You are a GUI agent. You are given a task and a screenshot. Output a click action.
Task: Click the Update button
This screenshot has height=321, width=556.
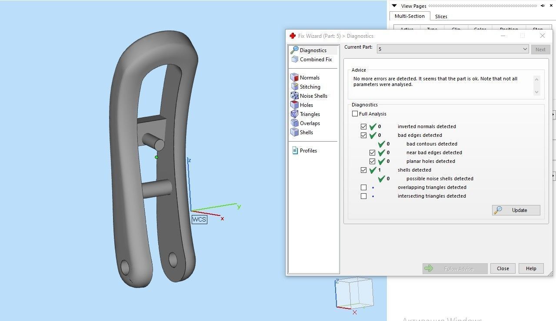[516, 210]
